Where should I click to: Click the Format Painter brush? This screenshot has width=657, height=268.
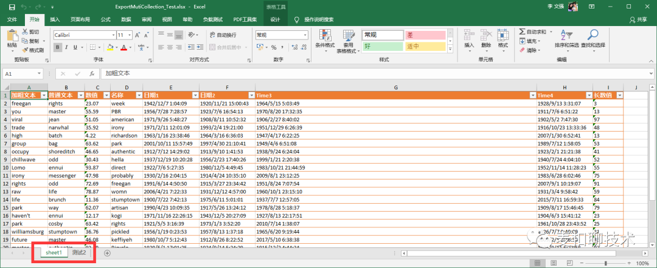point(25,50)
